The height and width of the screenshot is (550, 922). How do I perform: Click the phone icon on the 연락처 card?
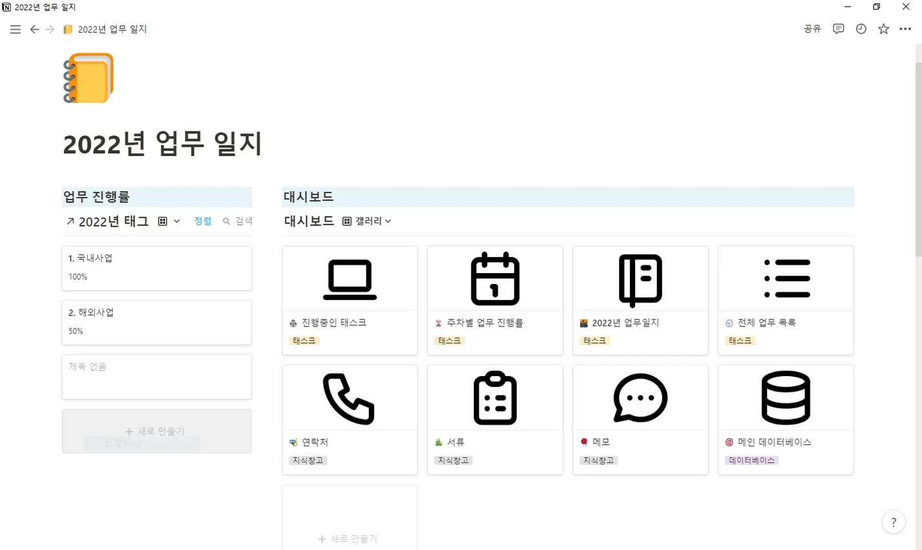pos(349,397)
